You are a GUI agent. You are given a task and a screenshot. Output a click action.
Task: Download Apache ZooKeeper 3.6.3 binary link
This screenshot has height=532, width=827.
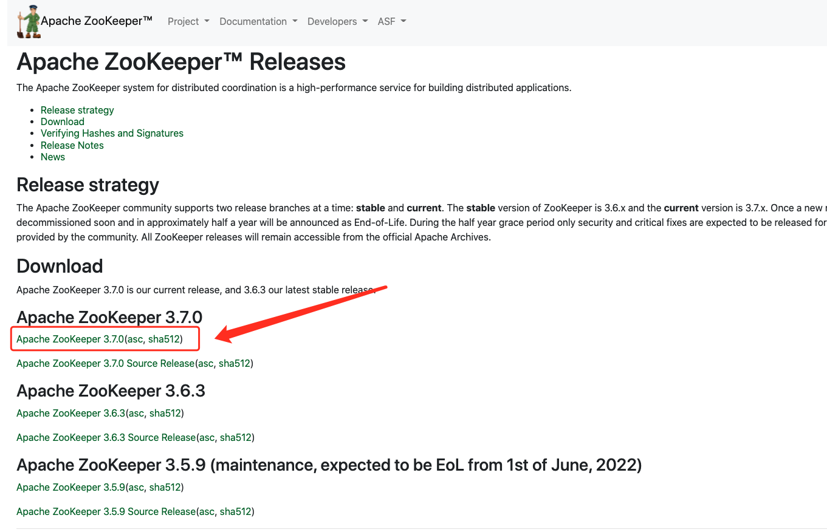pyautogui.click(x=70, y=413)
